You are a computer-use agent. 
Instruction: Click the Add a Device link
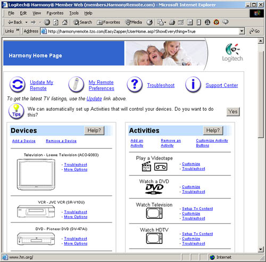[24, 141]
